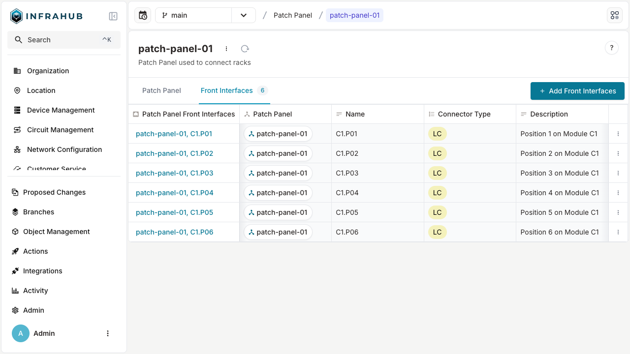Switch to the Patch Panel tab
630x354 pixels.
[x=161, y=90]
